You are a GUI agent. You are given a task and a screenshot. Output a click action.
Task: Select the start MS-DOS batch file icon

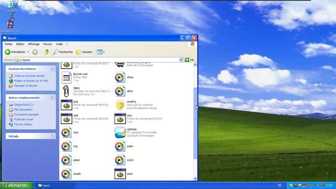(x=120, y=174)
